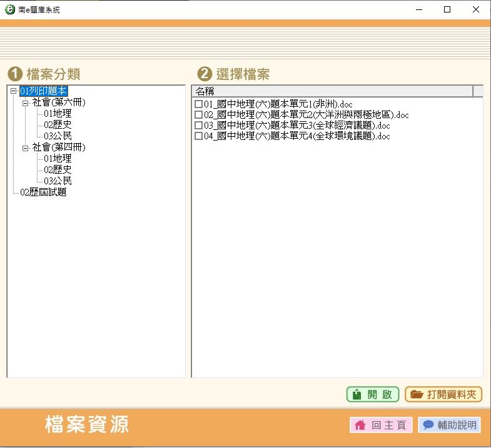Select 02歷屆試題 in the category tree
Image resolution: width=491 pixels, height=448 pixels.
point(43,192)
